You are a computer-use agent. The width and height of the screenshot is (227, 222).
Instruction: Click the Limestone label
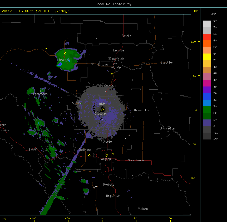click(x=40, y=94)
